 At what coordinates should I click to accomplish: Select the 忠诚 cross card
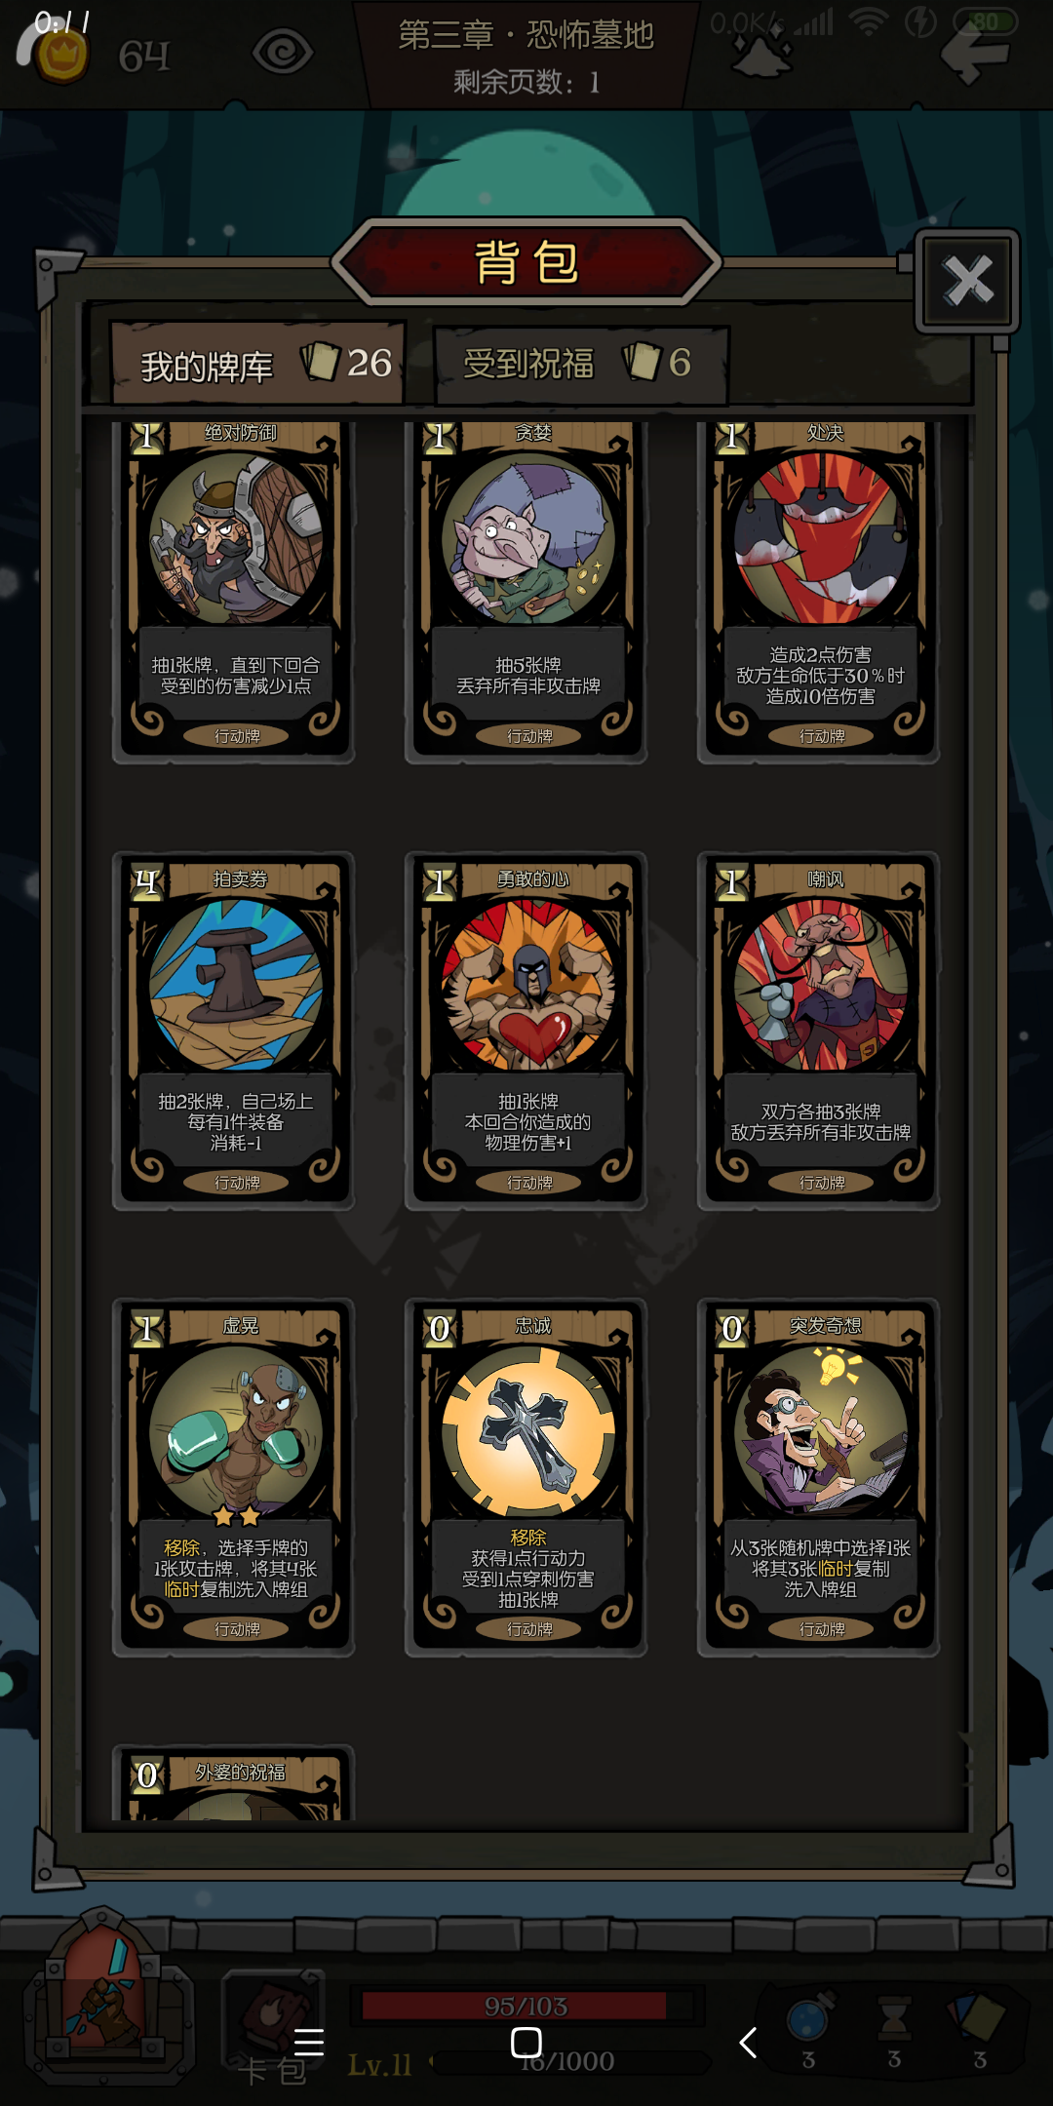pos(526,1477)
